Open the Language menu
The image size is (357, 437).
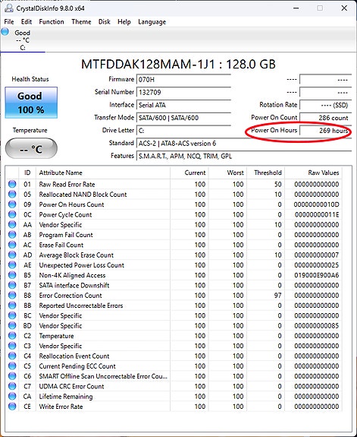click(x=152, y=22)
